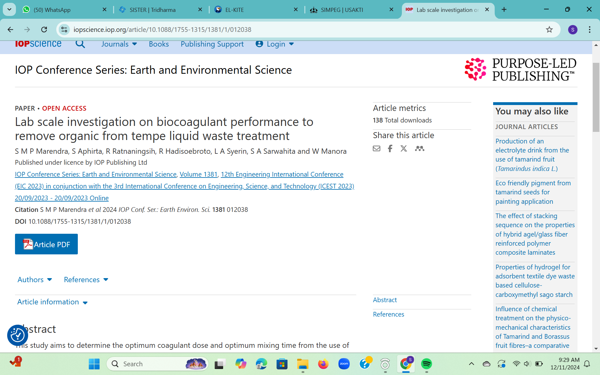Bookmark page with star icon

pyautogui.click(x=549, y=29)
